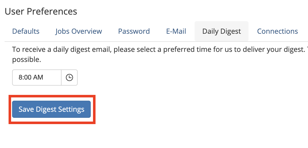308x148 pixels.
Task: Open the Connections tab
Action: pos(277,31)
